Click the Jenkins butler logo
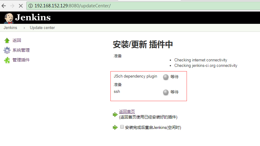This screenshot has width=260, height=146. [9, 18]
